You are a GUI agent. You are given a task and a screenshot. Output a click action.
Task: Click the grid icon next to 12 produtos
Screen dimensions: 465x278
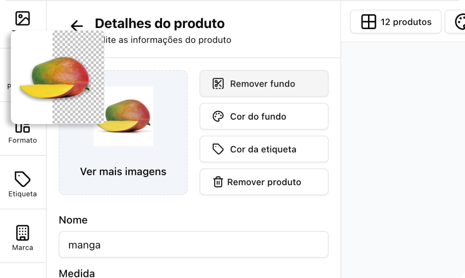pos(368,22)
